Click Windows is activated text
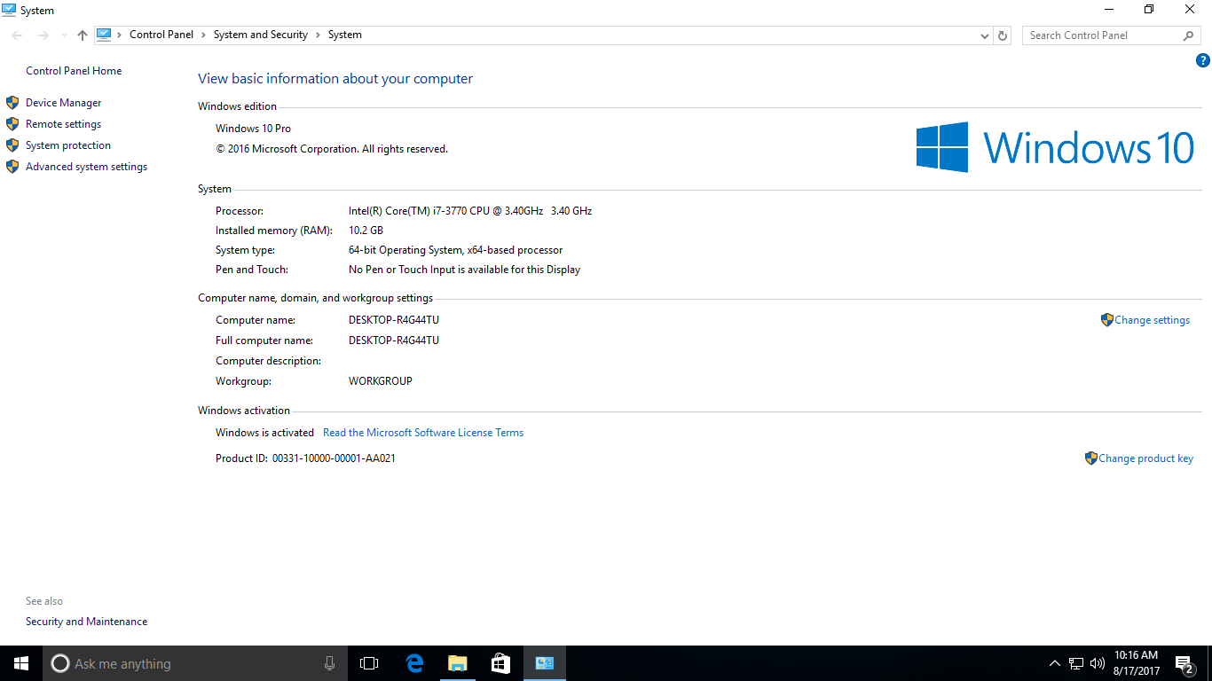 click(264, 433)
